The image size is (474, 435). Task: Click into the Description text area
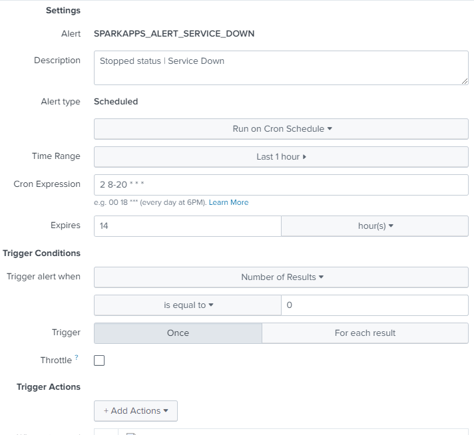(280, 68)
